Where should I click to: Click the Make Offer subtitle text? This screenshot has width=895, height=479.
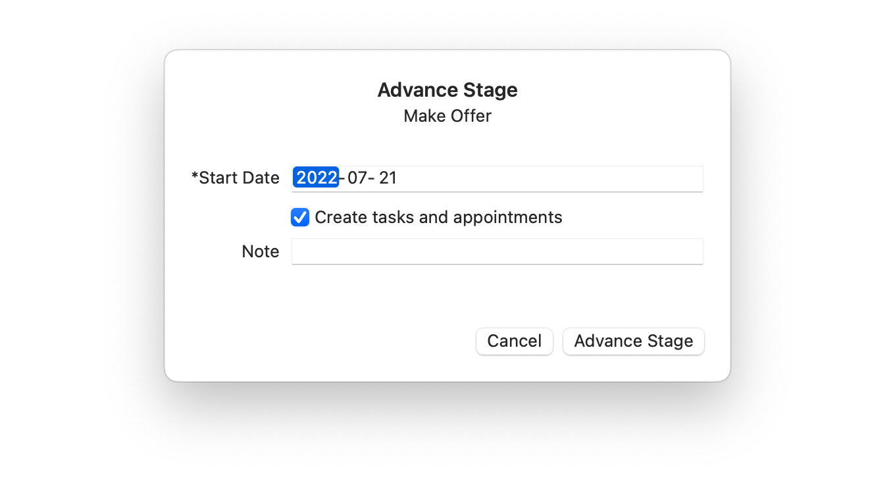point(447,116)
